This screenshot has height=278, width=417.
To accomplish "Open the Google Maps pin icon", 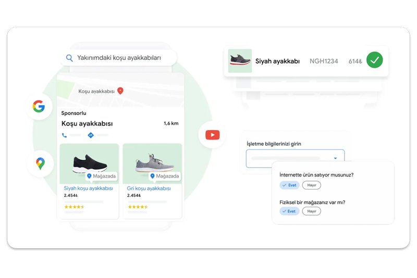I will click(x=41, y=163).
